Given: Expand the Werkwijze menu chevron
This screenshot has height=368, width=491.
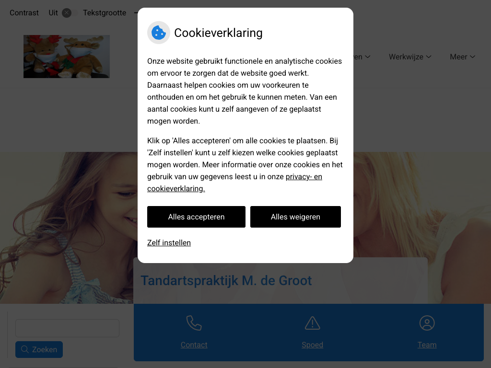Looking at the screenshot, I should [429, 57].
